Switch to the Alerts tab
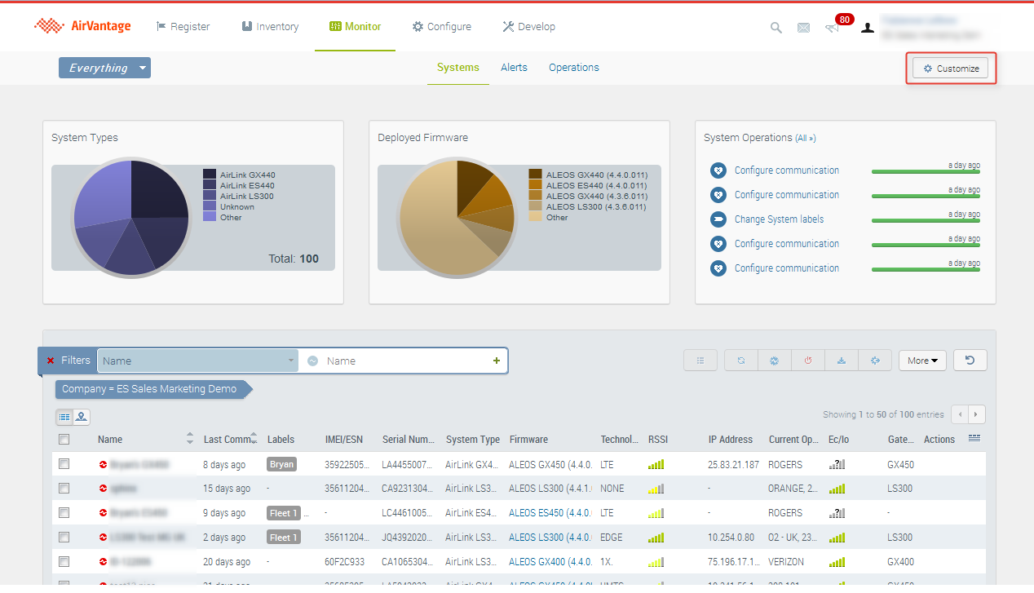1034x593 pixels. point(514,68)
